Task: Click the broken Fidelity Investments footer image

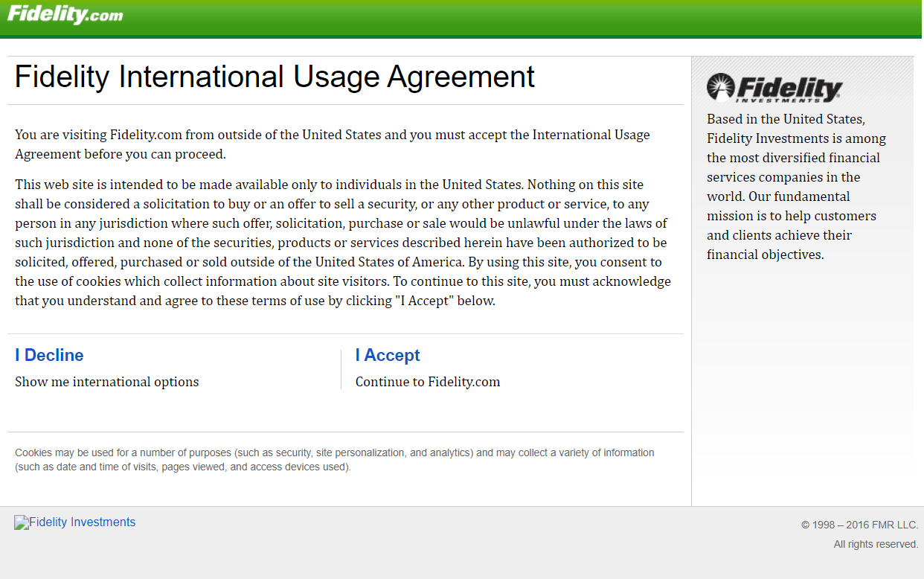Action: (x=75, y=522)
